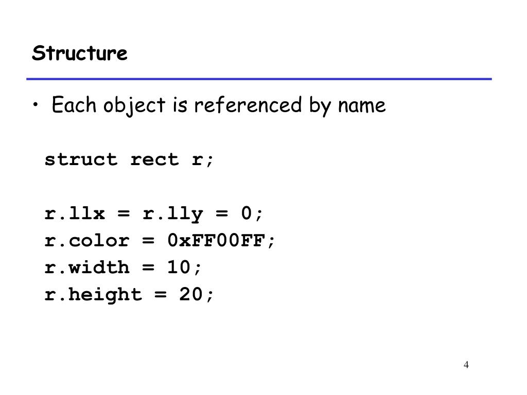
Task: Click the word name in the bullet
Action: pyautogui.click(x=362, y=106)
